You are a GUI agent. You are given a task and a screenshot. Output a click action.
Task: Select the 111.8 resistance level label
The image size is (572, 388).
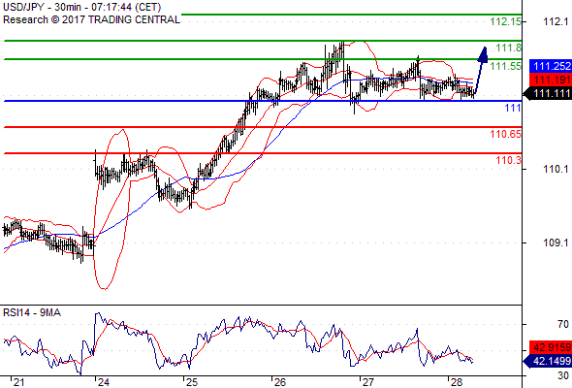(x=509, y=48)
